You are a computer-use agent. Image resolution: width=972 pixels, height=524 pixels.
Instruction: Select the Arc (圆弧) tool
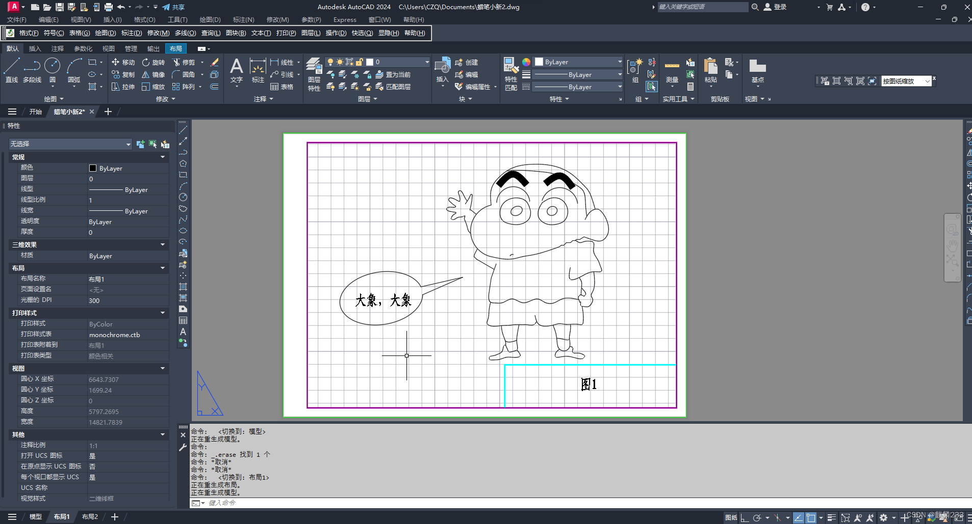point(74,70)
